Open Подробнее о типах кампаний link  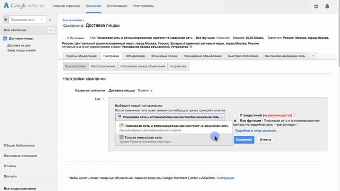click(x=256, y=131)
